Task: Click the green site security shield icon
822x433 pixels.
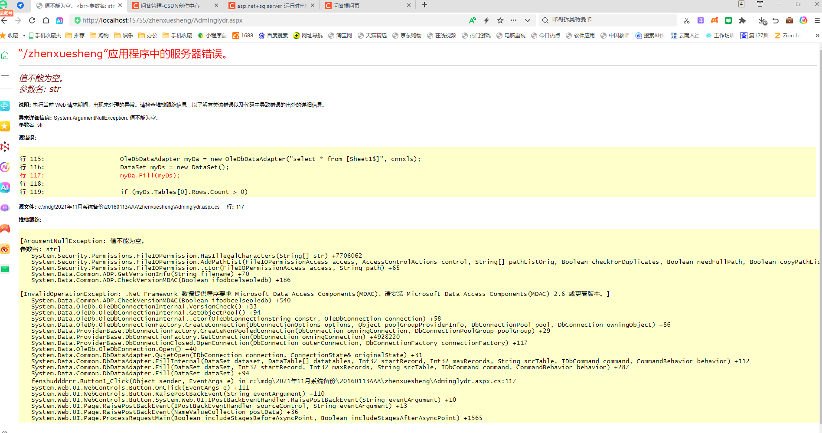Action: (x=77, y=20)
